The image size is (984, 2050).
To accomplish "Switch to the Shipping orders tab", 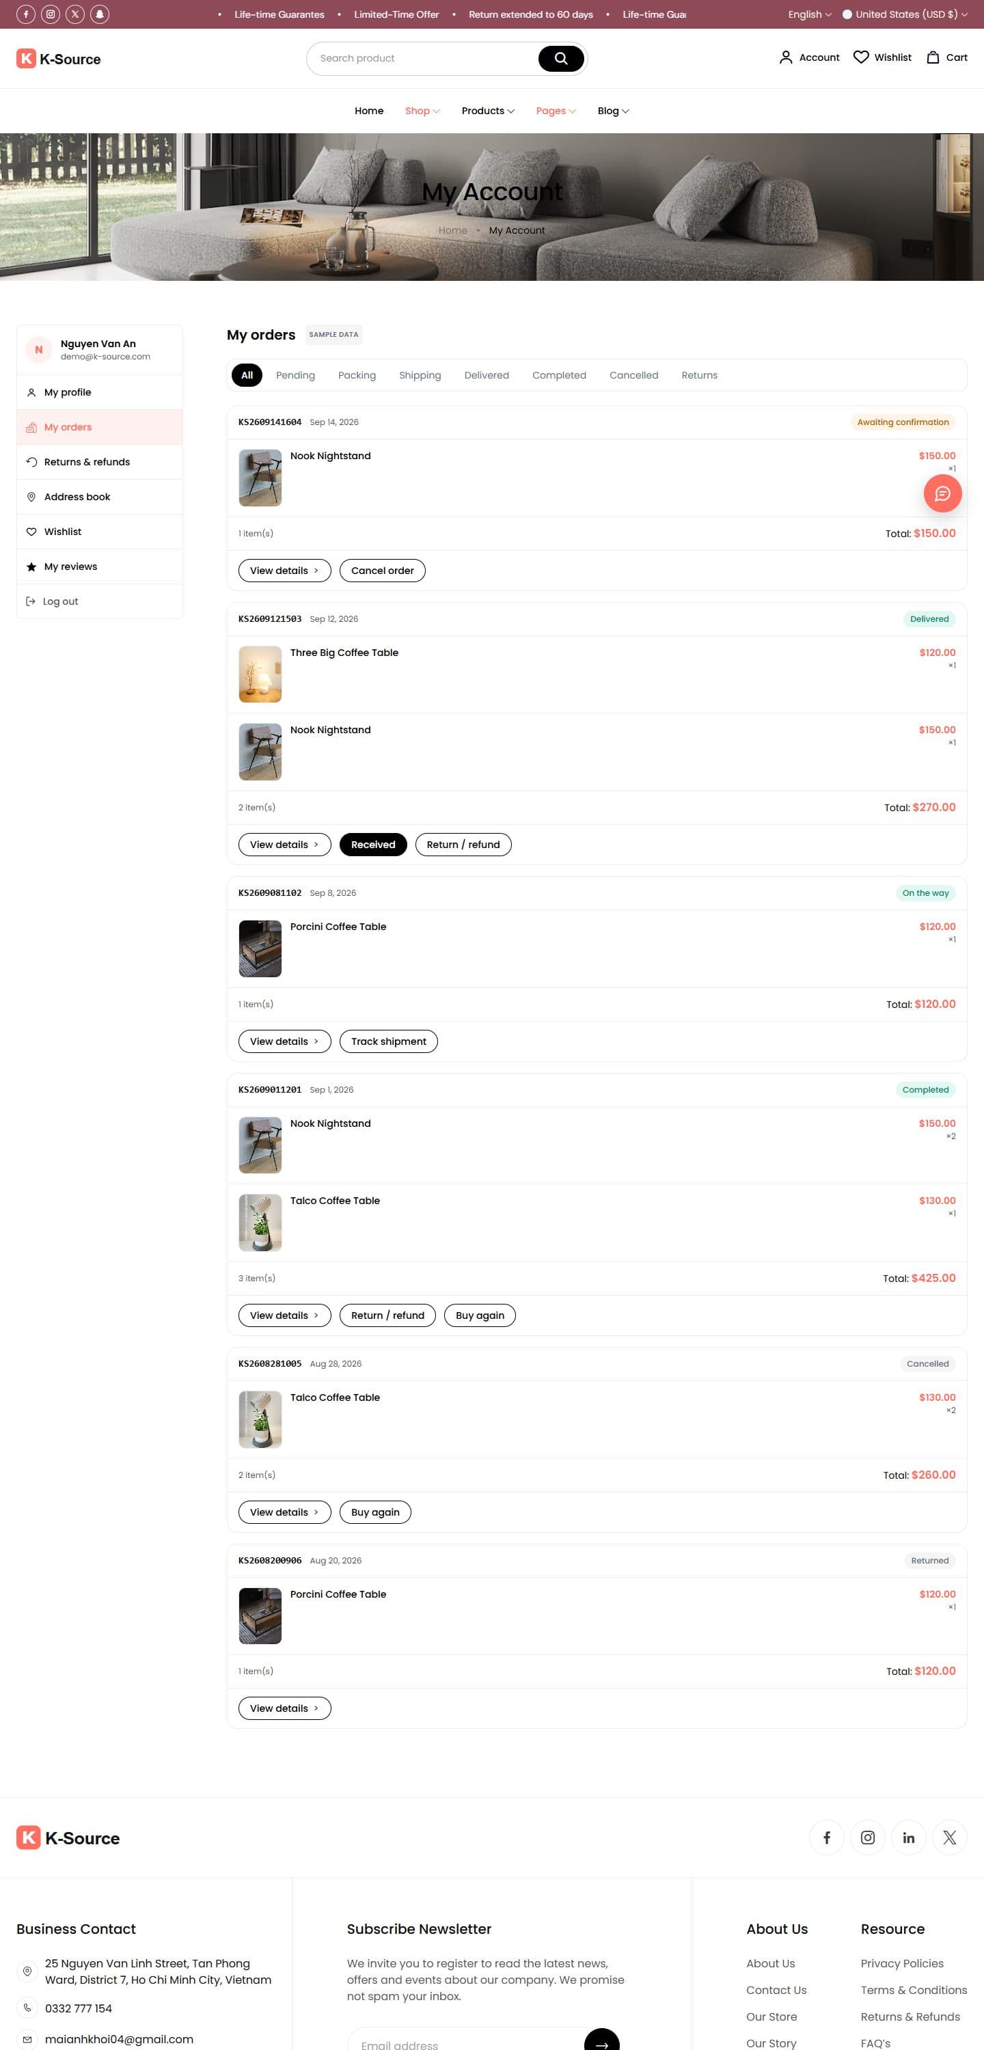I will pos(420,375).
